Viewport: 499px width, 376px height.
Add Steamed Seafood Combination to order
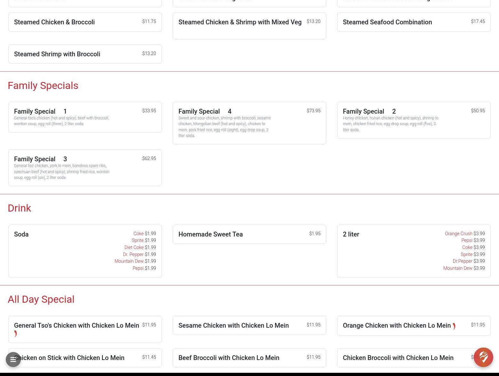(414, 22)
